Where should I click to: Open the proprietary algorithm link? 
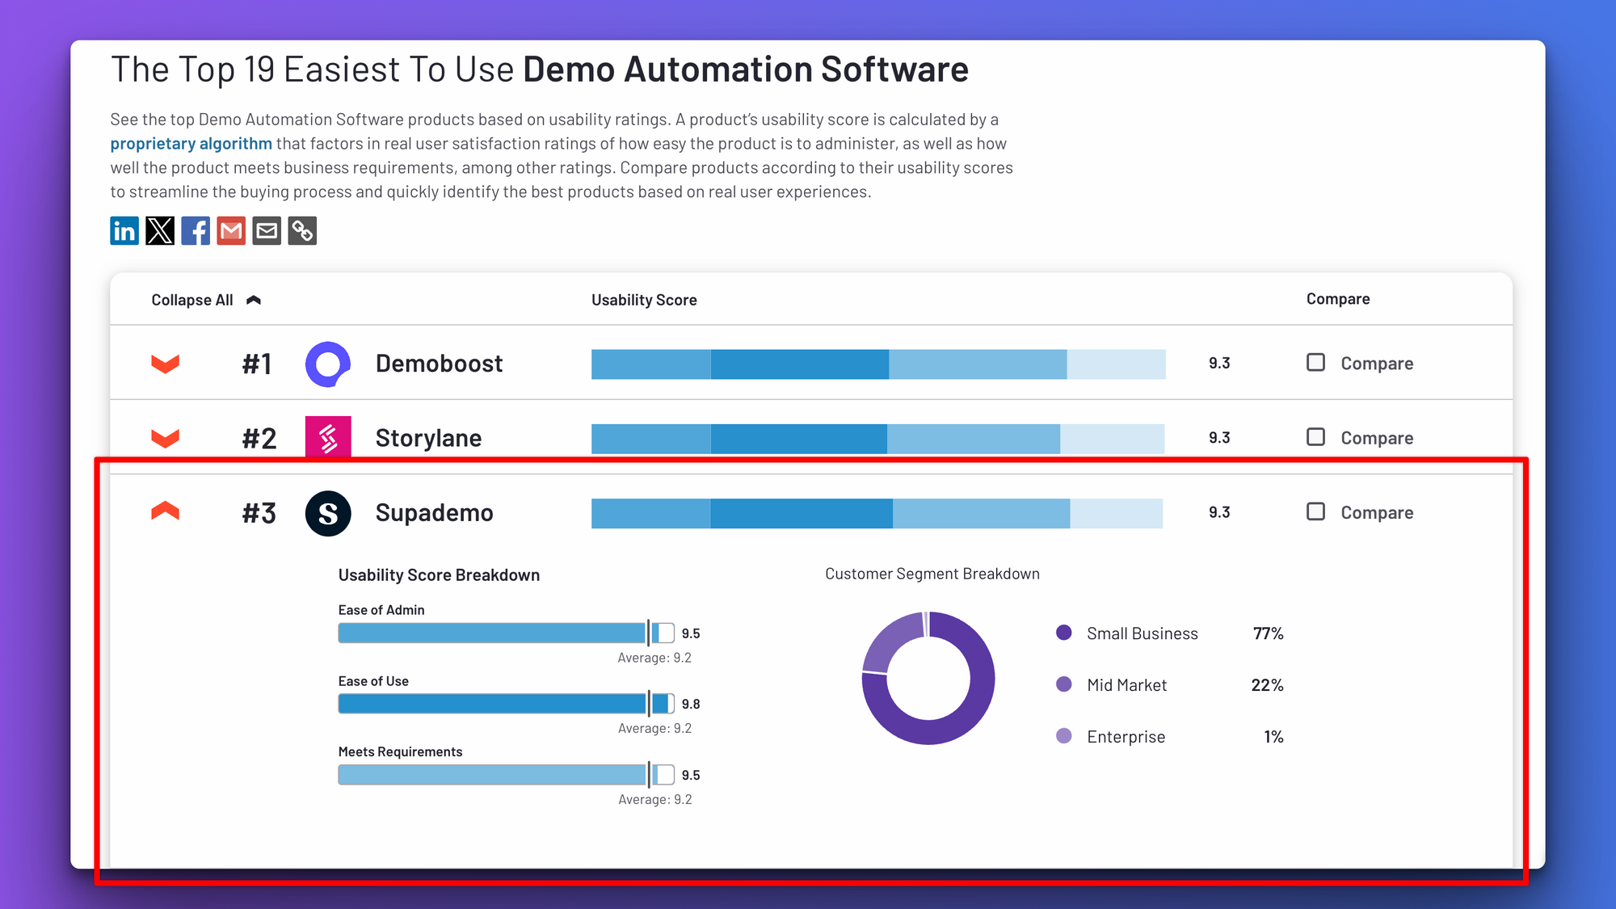click(191, 144)
